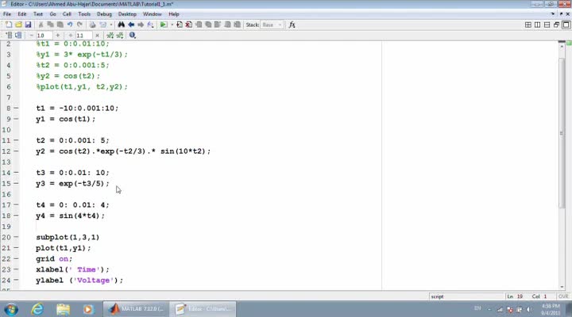Viewport: 572px width, 317px height.
Task: Undo the last edit
Action: point(70,25)
